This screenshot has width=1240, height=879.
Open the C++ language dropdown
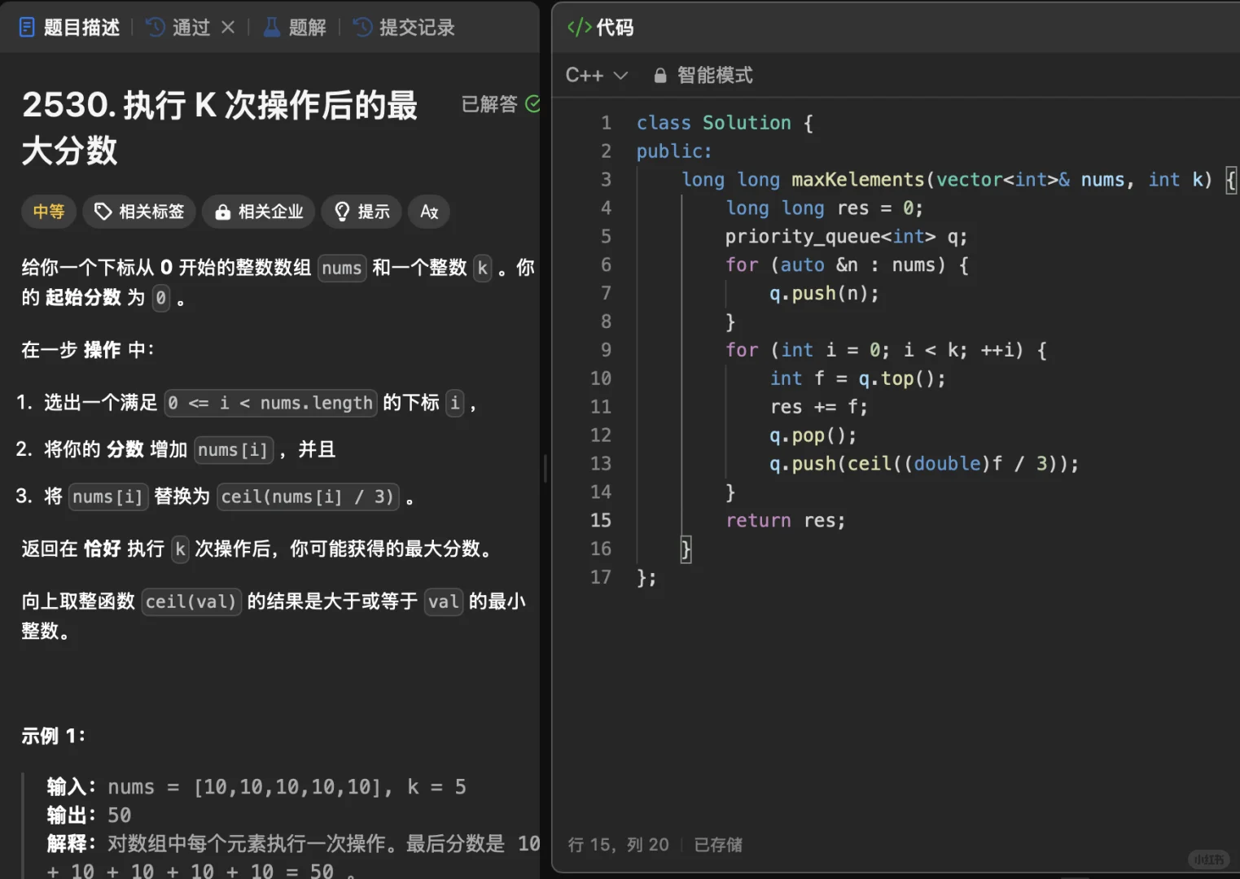click(597, 75)
